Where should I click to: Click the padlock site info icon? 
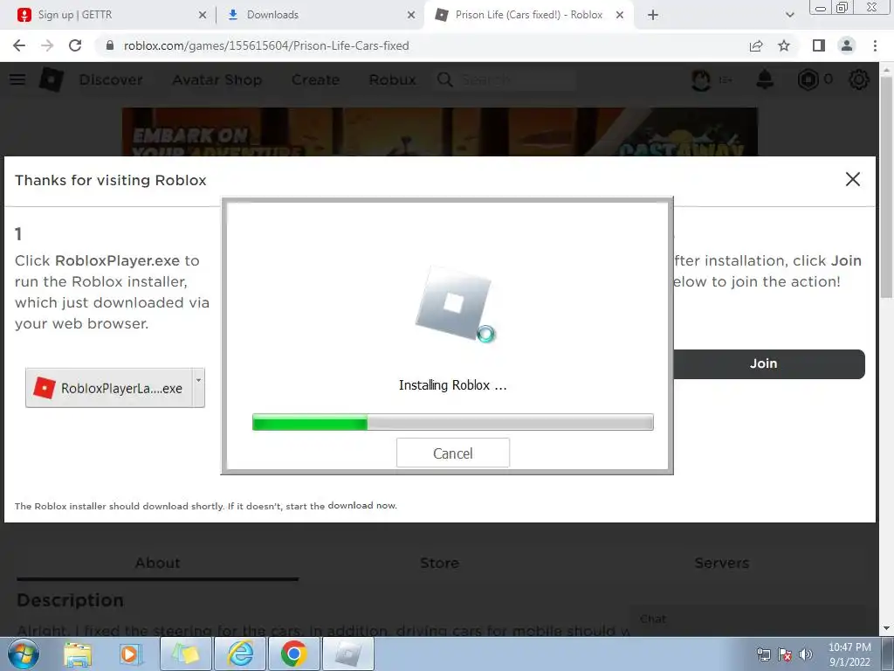[x=110, y=45]
